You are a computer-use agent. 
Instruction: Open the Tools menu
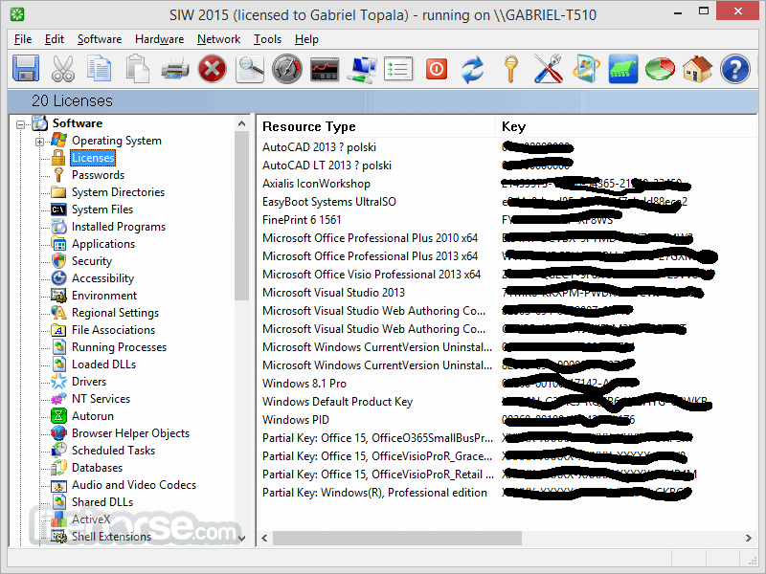(267, 39)
